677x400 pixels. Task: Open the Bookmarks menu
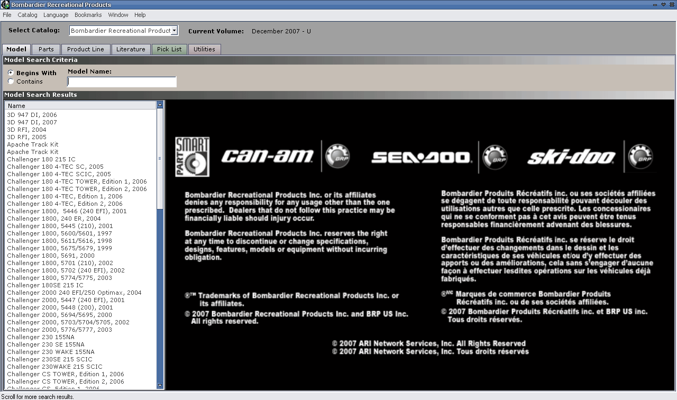(88, 15)
